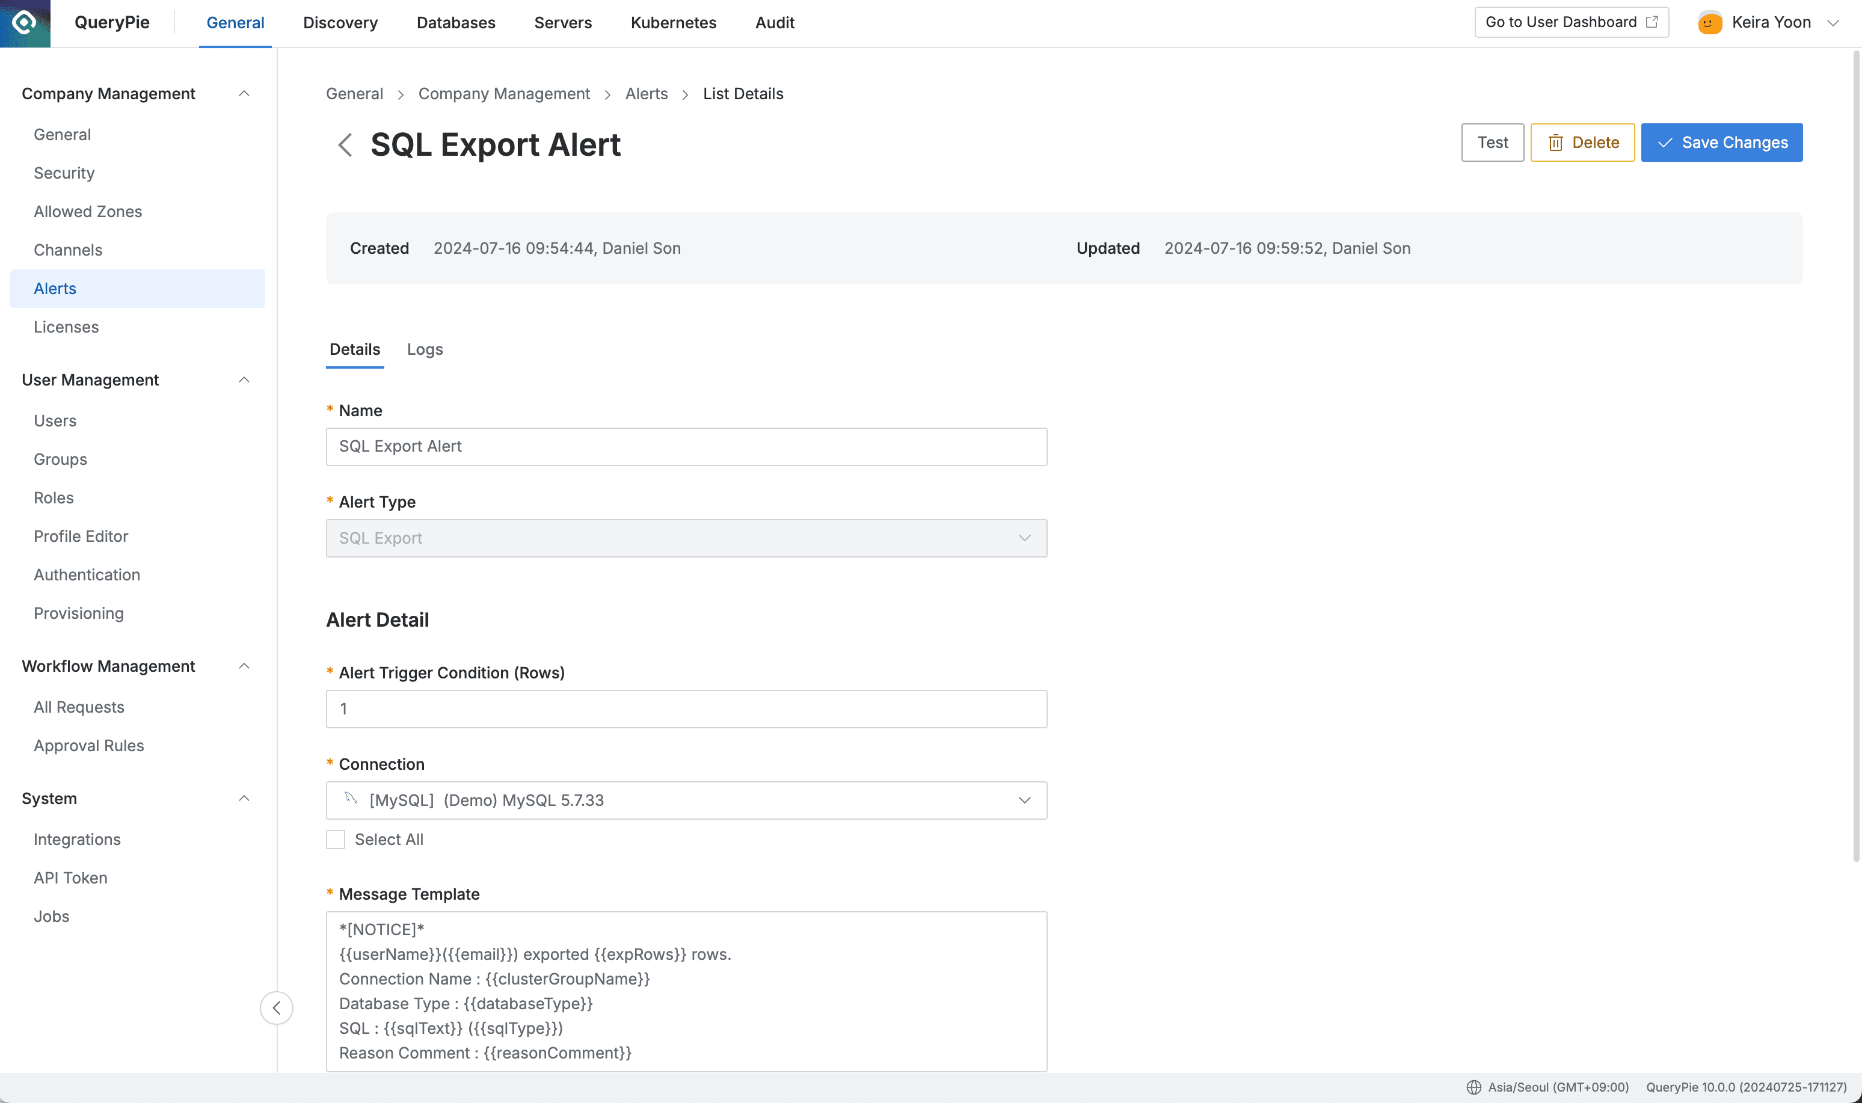Click the Test button

(x=1492, y=142)
